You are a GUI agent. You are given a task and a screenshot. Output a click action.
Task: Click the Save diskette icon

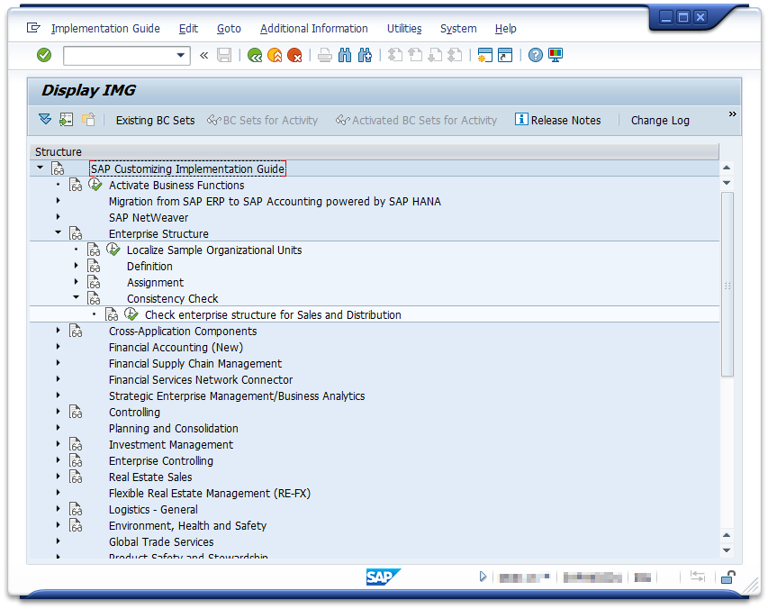pos(224,55)
